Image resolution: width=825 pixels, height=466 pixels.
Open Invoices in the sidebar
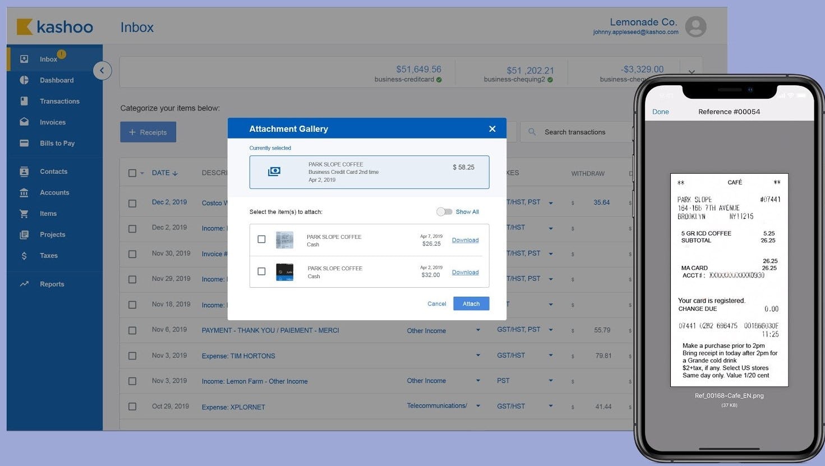(53, 122)
